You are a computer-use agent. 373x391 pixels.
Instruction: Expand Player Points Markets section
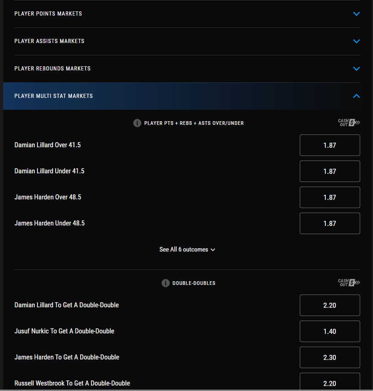point(357,14)
